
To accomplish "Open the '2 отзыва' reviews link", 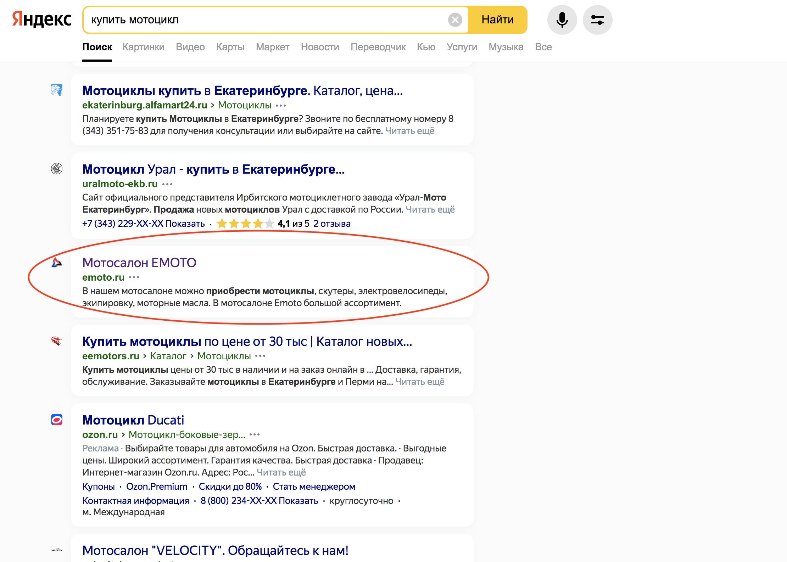I will 332,224.
